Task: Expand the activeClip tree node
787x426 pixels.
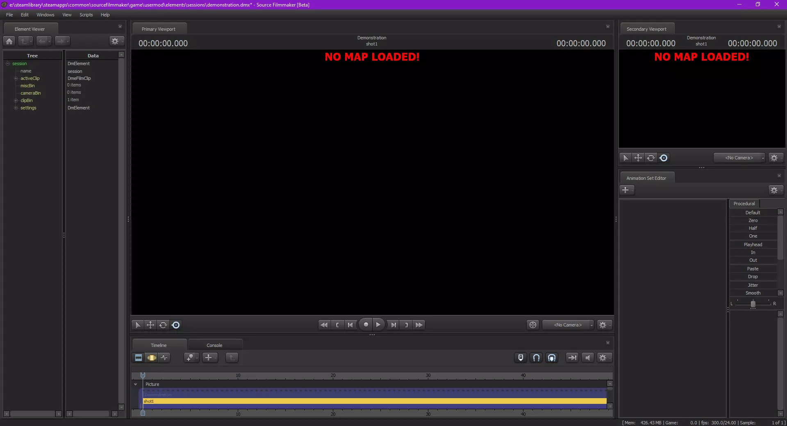Action: [16, 78]
